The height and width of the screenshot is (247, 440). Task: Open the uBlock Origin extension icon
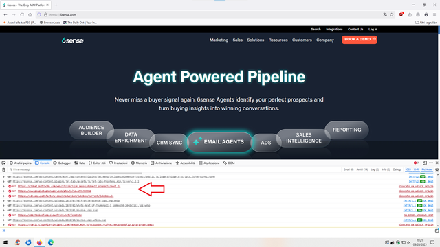click(401, 14)
